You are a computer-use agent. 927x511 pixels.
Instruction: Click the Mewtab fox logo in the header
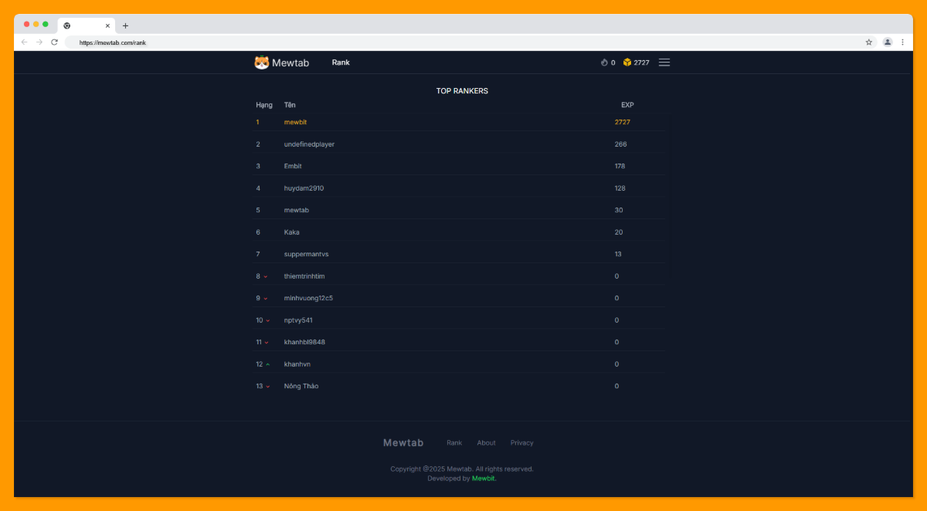coord(261,62)
